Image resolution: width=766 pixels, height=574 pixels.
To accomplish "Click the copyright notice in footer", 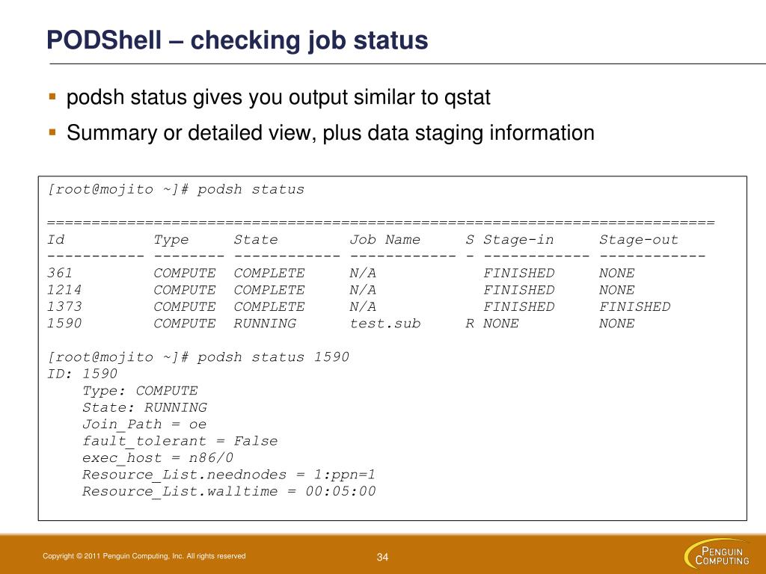I will tap(144, 556).
